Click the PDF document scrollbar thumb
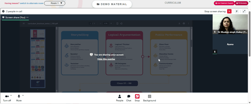The height and width of the screenshot is (104, 251). (x=191, y=43)
